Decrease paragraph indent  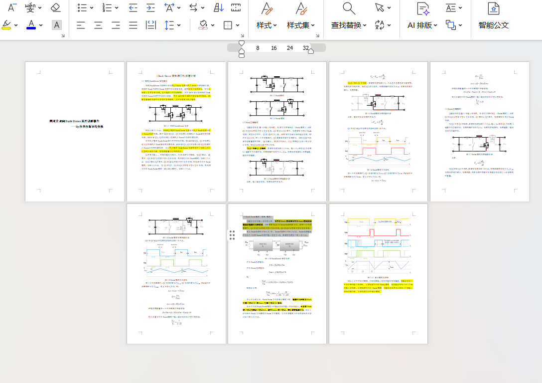coord(133,7)
